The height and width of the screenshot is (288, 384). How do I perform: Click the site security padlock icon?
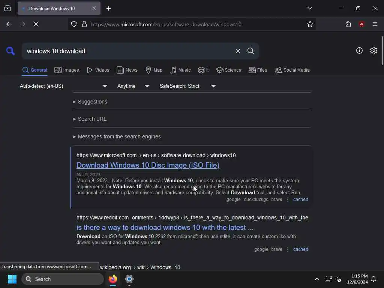click(x=84, y=24)
